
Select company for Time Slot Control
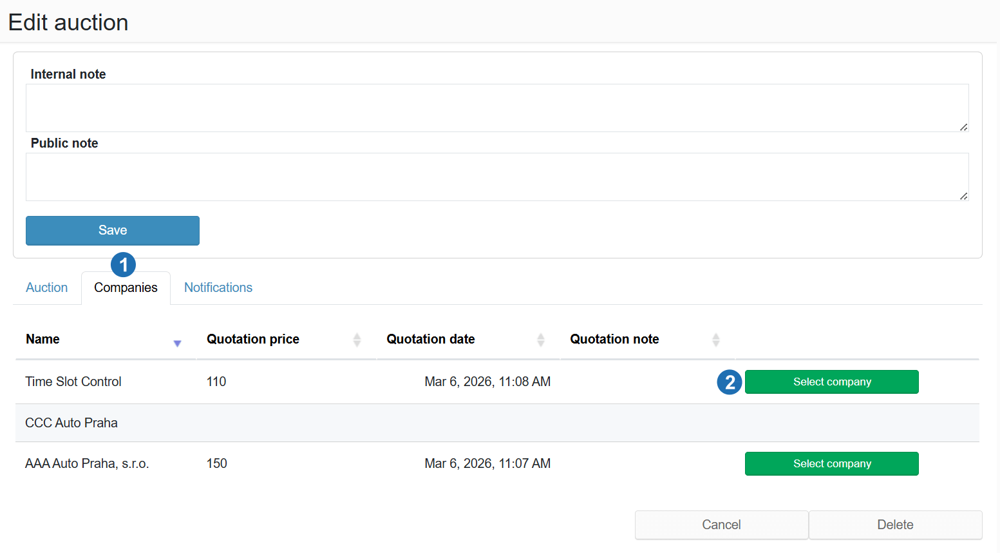(x=831, y=382)
